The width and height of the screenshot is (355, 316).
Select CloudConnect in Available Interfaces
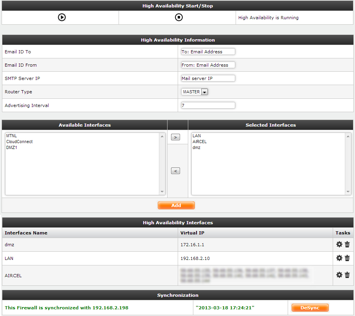(20, 142)
